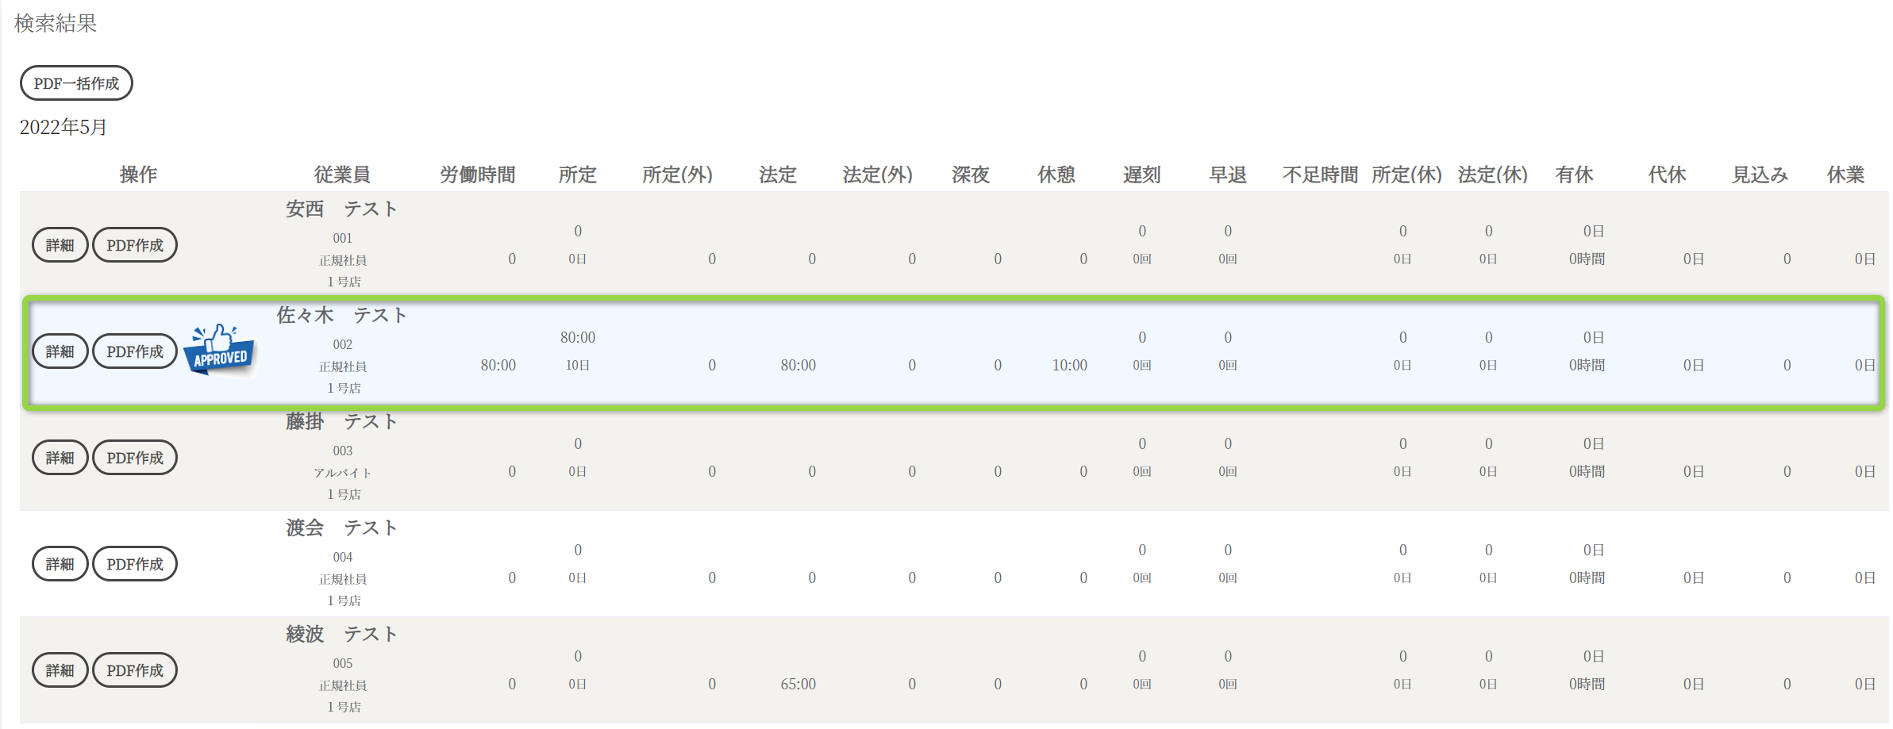Click the 有休 column header

[1574, 175]
